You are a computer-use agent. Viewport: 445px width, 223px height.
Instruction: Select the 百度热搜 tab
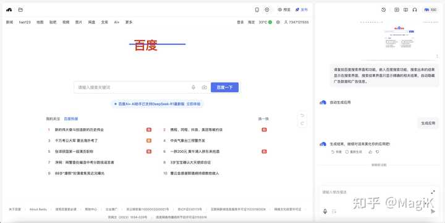coord(70,119)
